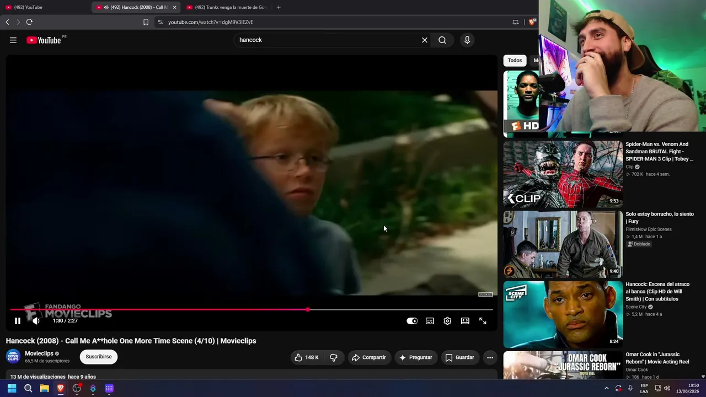Toggle the autoplay switch in the player
The height and width of the screenshot is (397, 706).
pos(412,321)
